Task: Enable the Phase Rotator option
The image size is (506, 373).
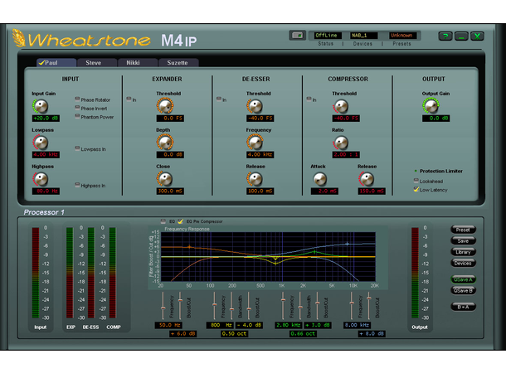Action: pyautogui.click(x=77, y=99)
